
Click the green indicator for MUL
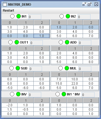click(x=67, y=68)
